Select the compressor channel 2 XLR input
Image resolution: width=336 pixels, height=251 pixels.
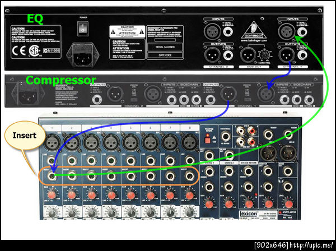click(153, 94)
